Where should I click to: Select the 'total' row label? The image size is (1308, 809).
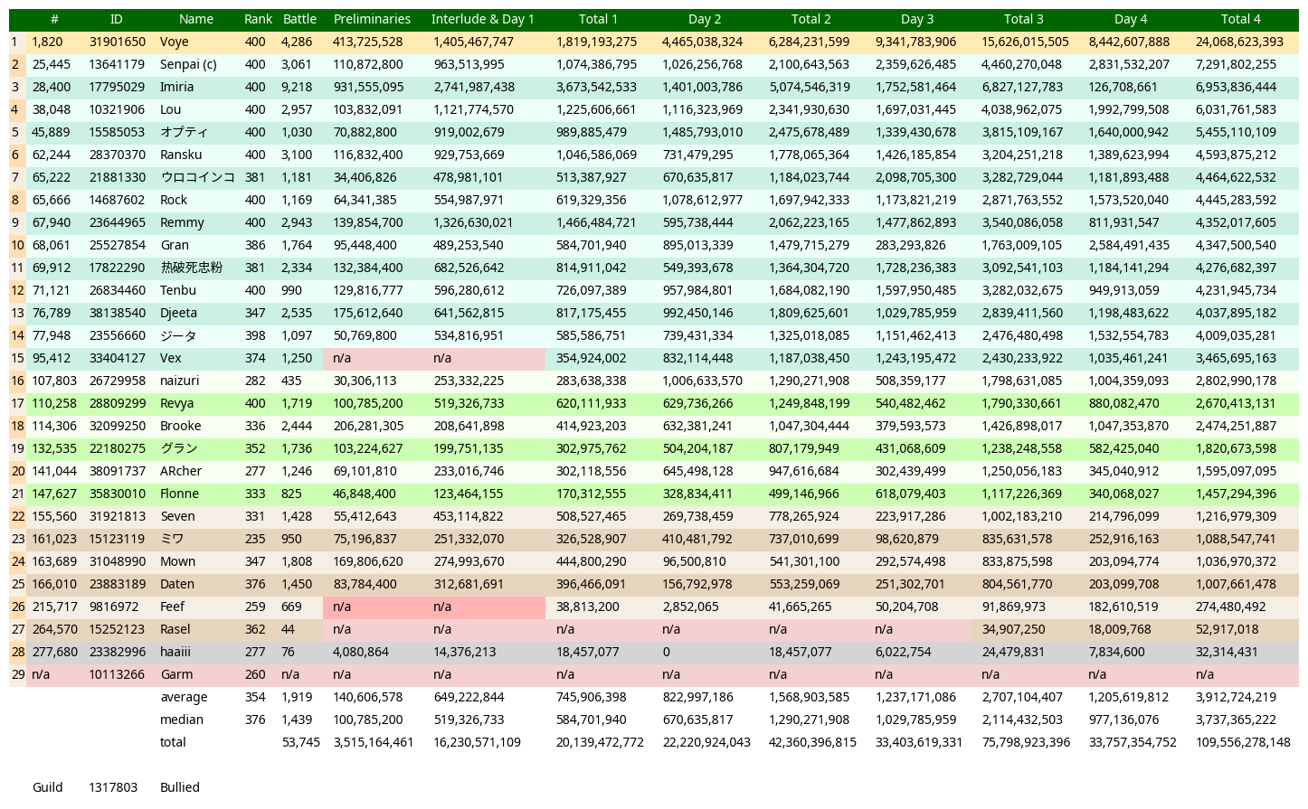pos(173,742)
